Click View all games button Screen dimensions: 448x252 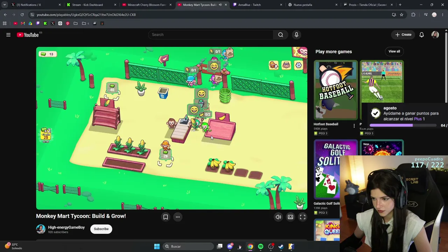pyautogui.click(x=394, y=51)
